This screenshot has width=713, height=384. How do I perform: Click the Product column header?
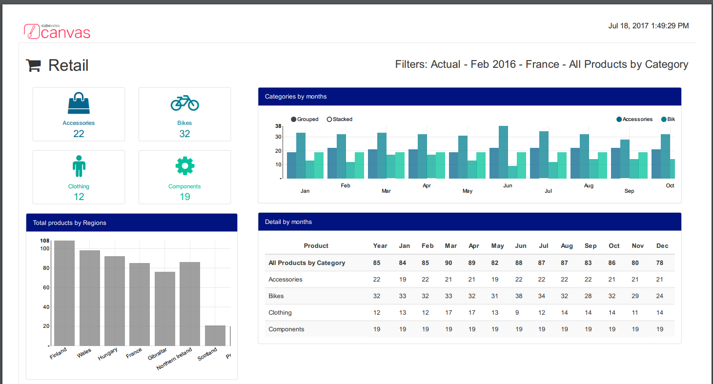316,246
